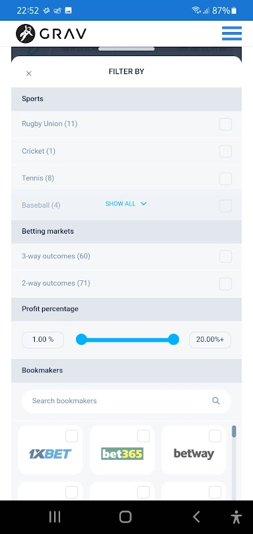Click the GRAV logo icon

pos(25,33)
